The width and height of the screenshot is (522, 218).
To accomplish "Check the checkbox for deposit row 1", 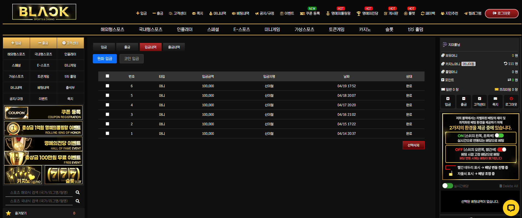I will 107,133.
